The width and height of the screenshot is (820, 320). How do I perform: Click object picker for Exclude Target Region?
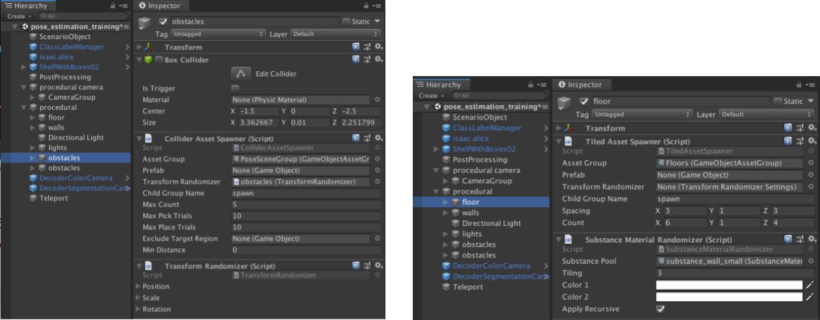(x=377, y=239)
